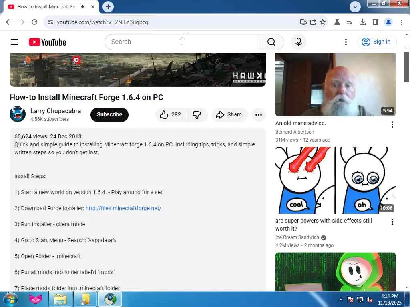The height and width of the screenshot is (307, 410).
Task: Expand the tab search dropdown
Action: click(355, 7)
